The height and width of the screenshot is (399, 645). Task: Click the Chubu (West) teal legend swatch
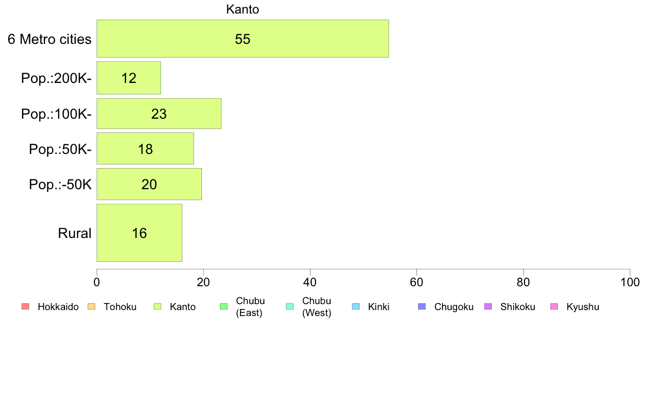click(289, 306)
